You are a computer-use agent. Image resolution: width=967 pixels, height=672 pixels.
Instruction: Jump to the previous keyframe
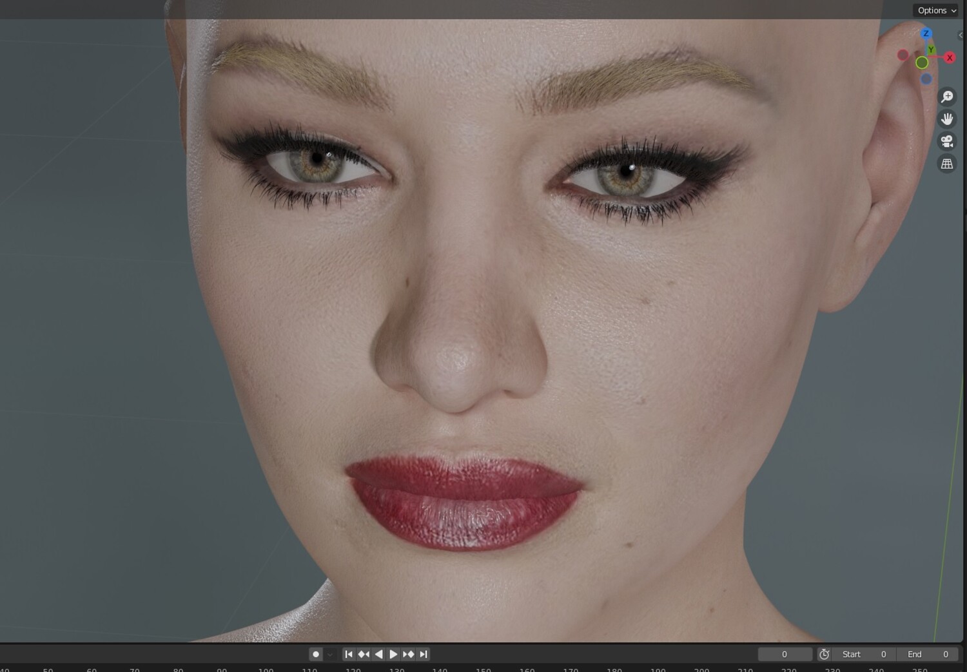364,654
